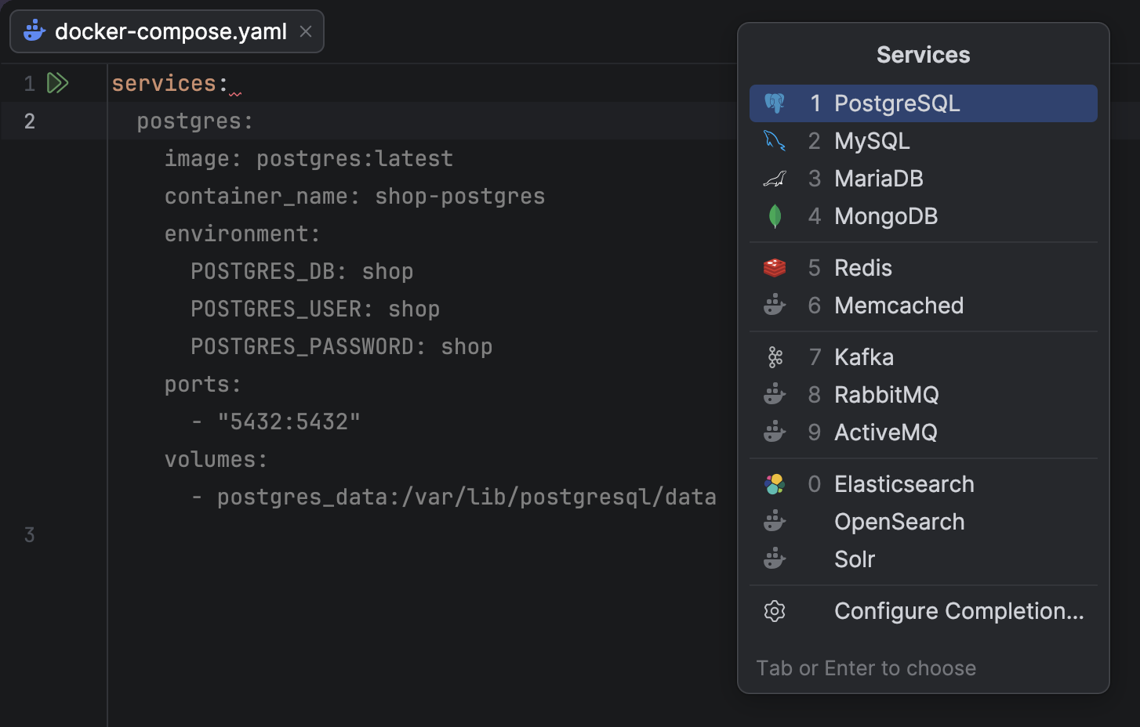Select the Memcached service entry

pyautogui.click(x=924, y=306)
